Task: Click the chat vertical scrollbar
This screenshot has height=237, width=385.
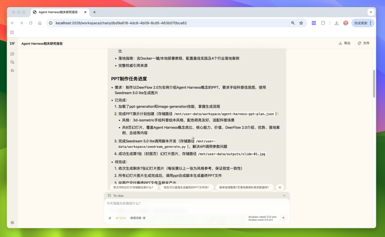Action: coord(374,84)
